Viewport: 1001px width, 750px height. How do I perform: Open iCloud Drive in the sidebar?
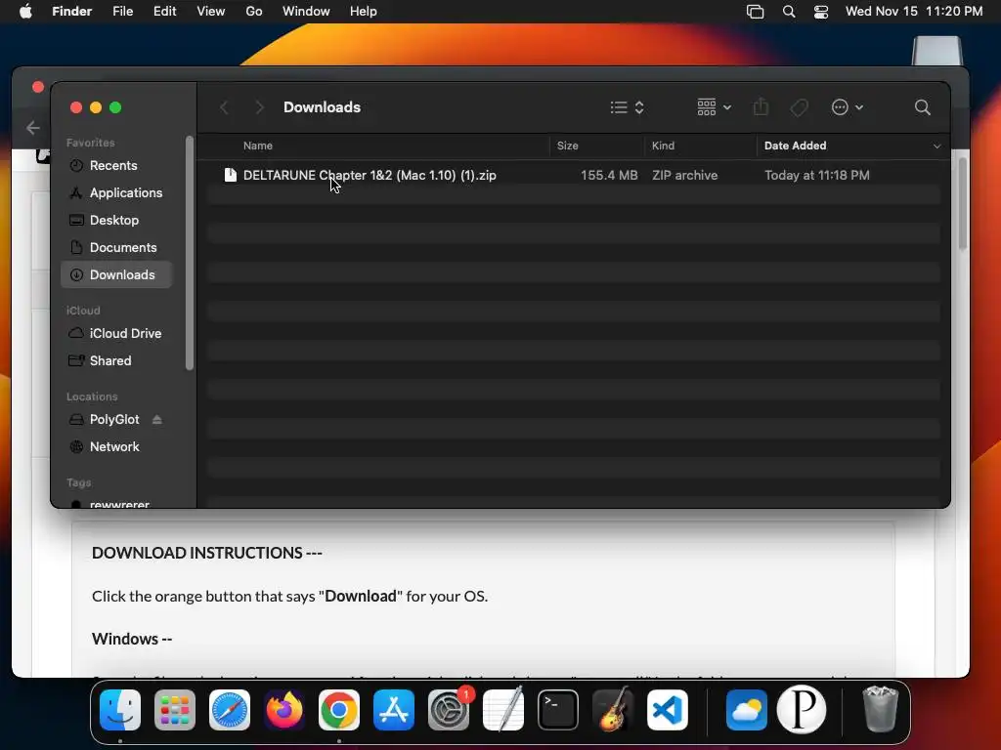point(117,334)
